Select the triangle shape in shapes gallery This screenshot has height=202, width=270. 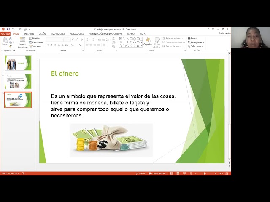tap(121, 42)
